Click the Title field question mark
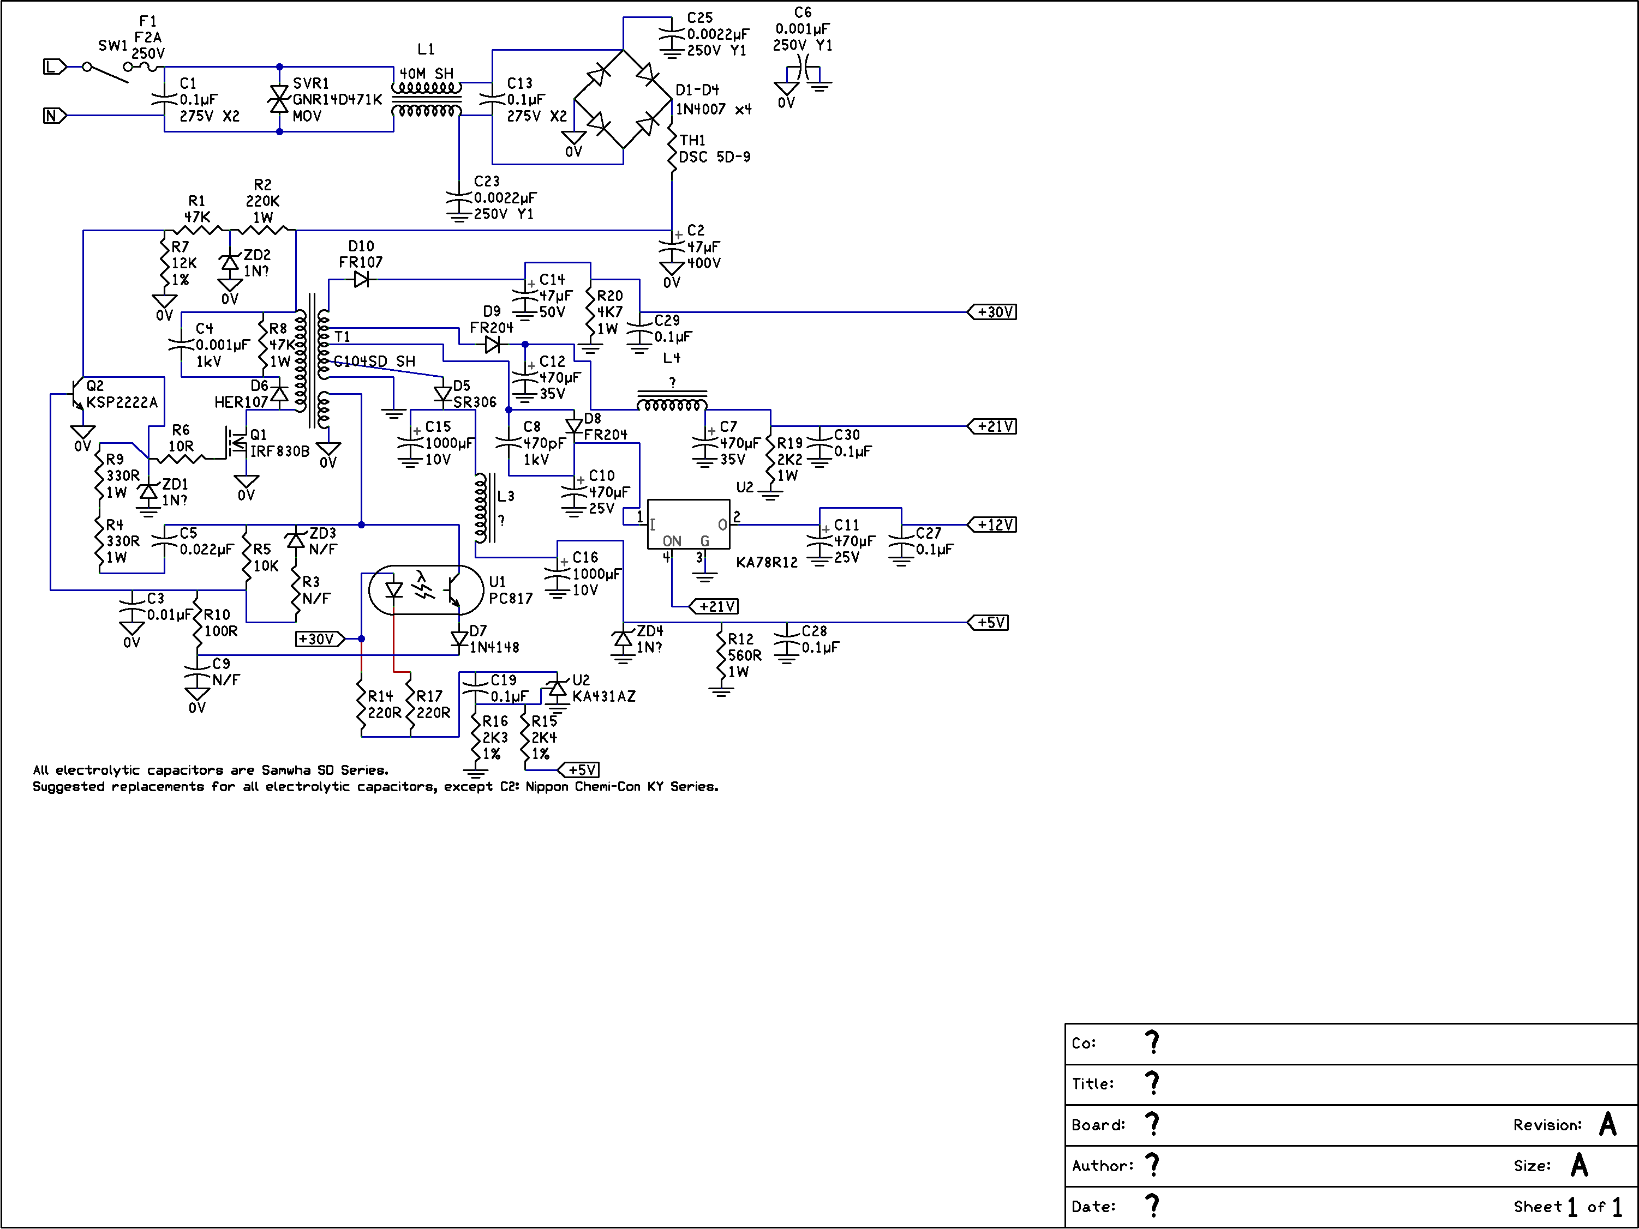Image resolution: width=1639 pixels, height=1229 pixels. (x=1152, y=1083)
